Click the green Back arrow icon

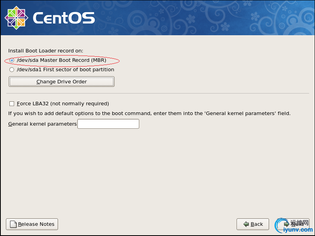pyautogui.click(x=246, y=224)
